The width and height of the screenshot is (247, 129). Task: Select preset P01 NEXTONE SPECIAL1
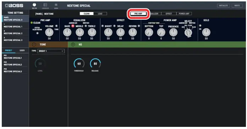(16, 57)
